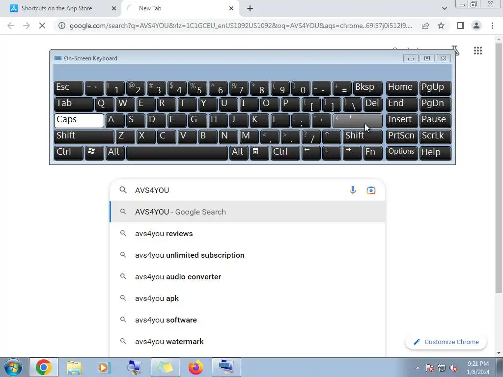Click the Tab key on the keyboard
The image size is (503, 377).
(x=74, y=104)
